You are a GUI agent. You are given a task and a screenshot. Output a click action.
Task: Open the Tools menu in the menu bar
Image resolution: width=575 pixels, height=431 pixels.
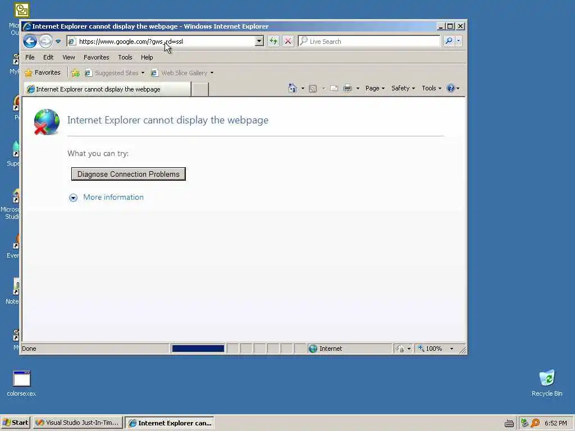[125, 57]
